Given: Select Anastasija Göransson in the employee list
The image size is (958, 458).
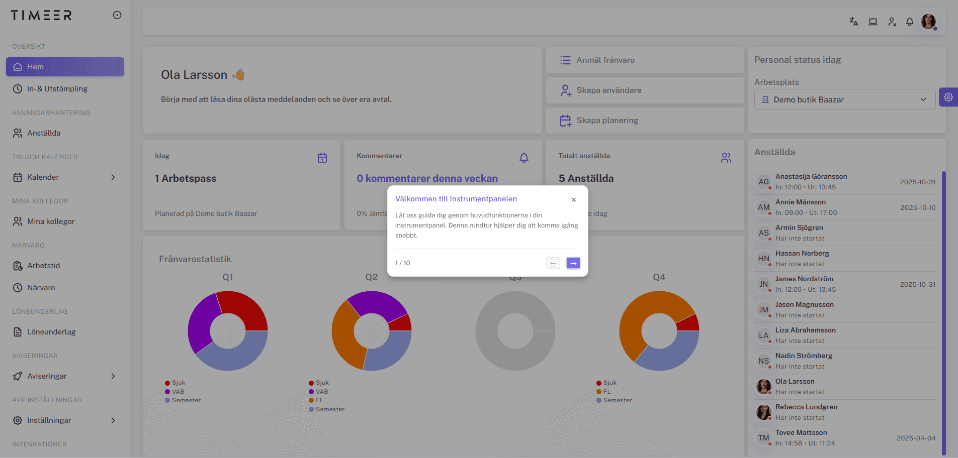Looking at the screenshot, I should 811,177.
